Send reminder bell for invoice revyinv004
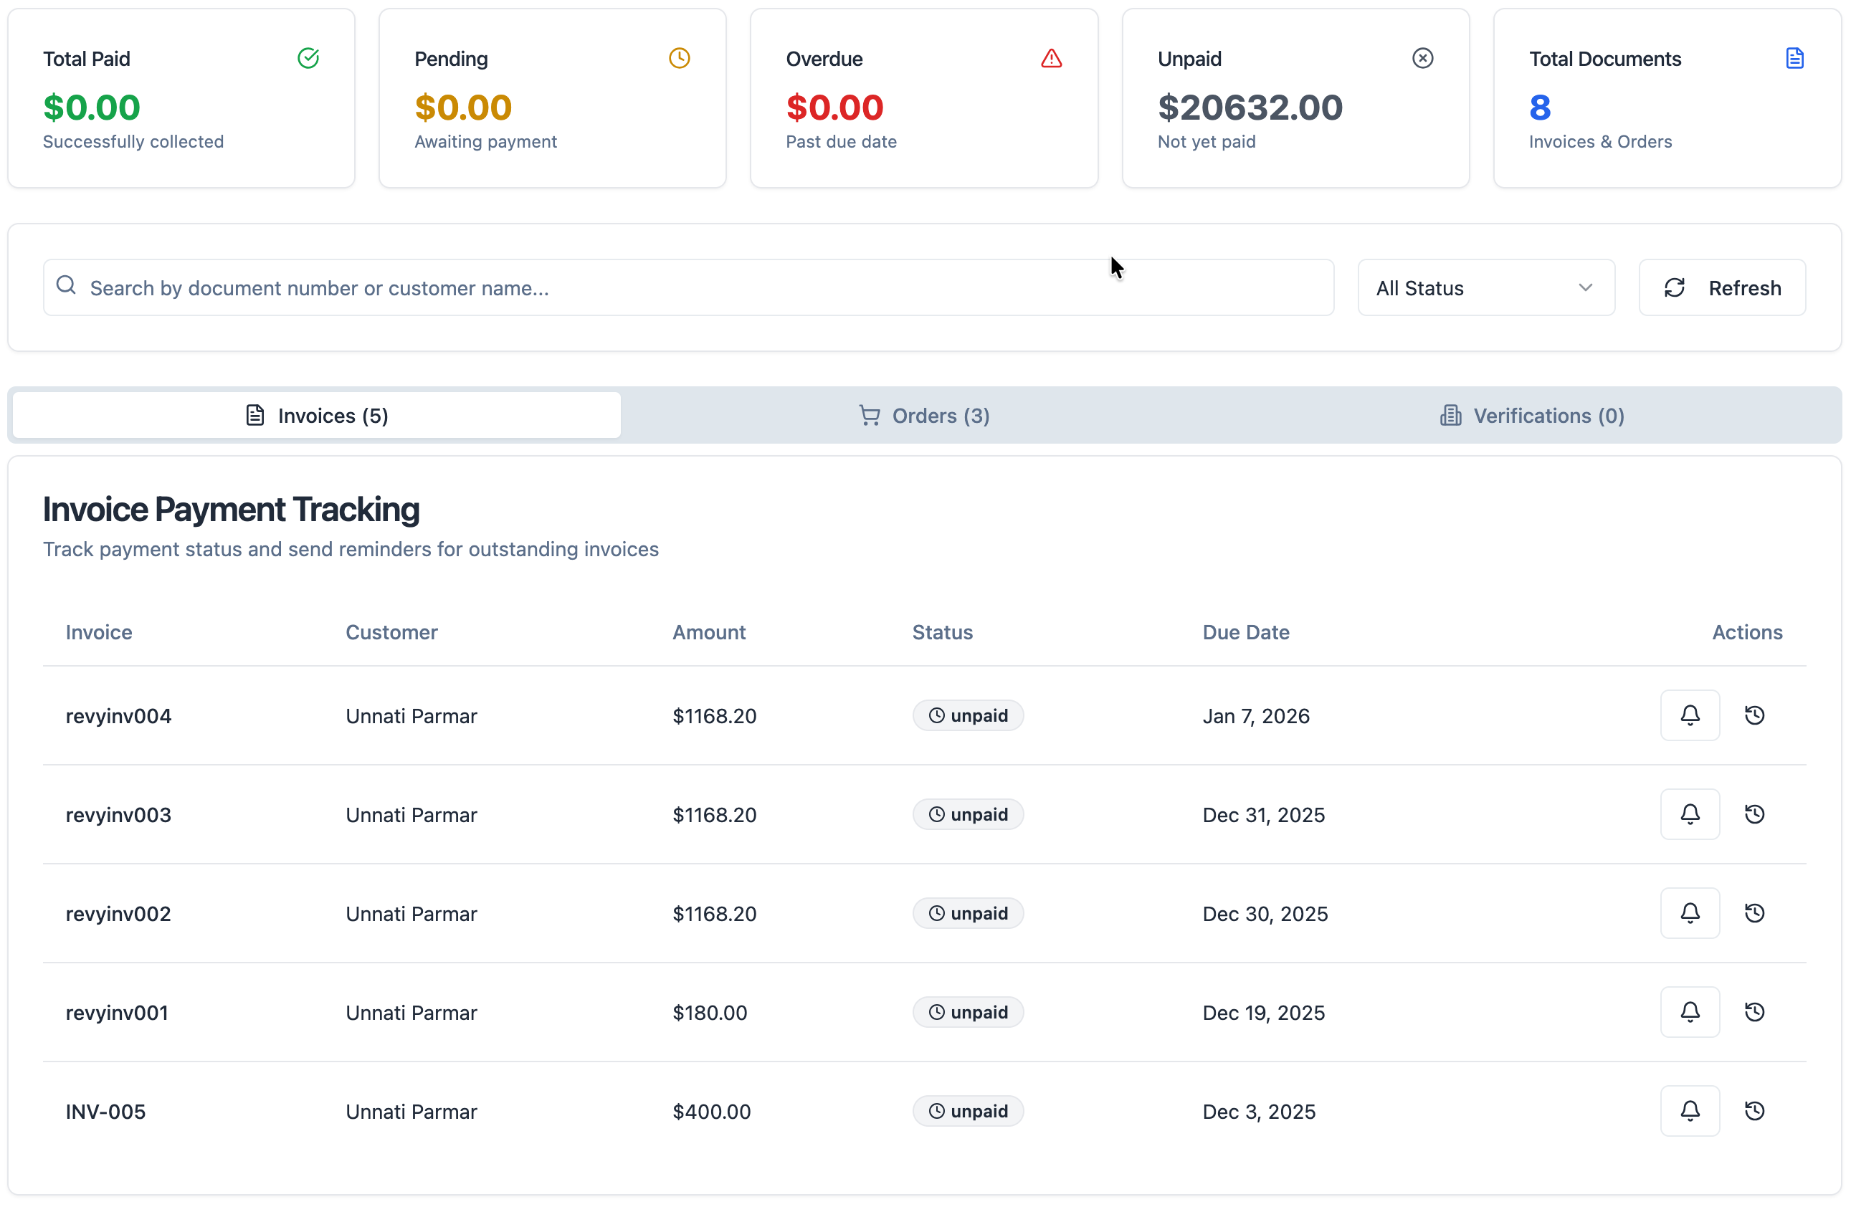The width and height of the screenshot is (1851, 1207). [x=1689, y=715]
